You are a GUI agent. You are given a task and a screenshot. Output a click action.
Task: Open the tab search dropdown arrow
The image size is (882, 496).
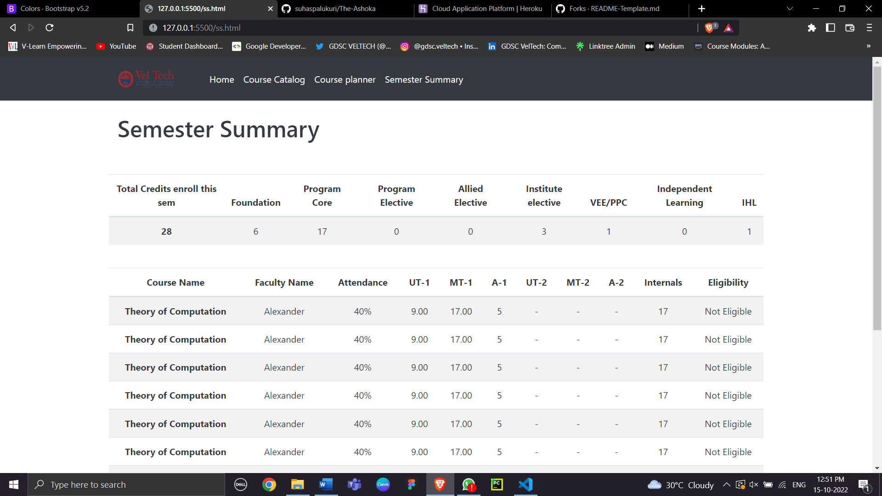click(x=790, y=9)
